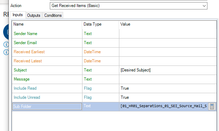
Task: Switch to the Inputs tab
Action: (18, 15)
